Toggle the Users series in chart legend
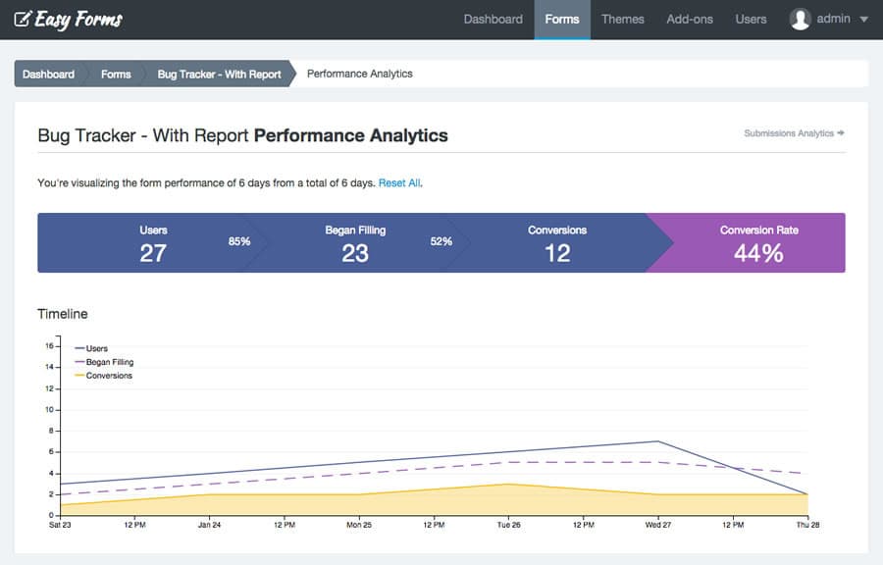883x565 pixels. click(x=96, y=348)
